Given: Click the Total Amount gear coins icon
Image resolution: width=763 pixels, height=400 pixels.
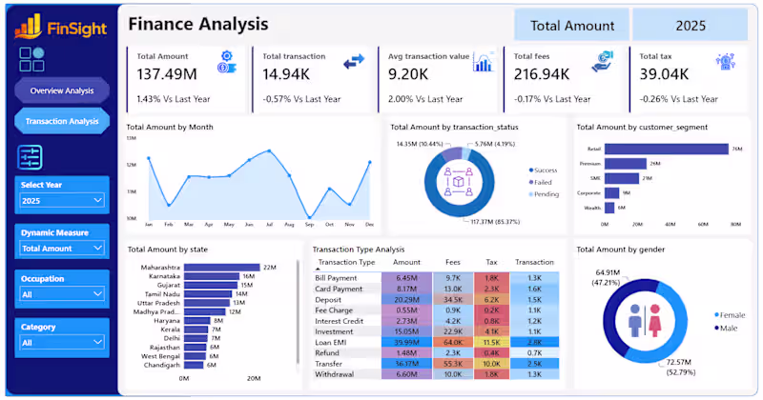Looking at the screenshot, I should point(227,62).
